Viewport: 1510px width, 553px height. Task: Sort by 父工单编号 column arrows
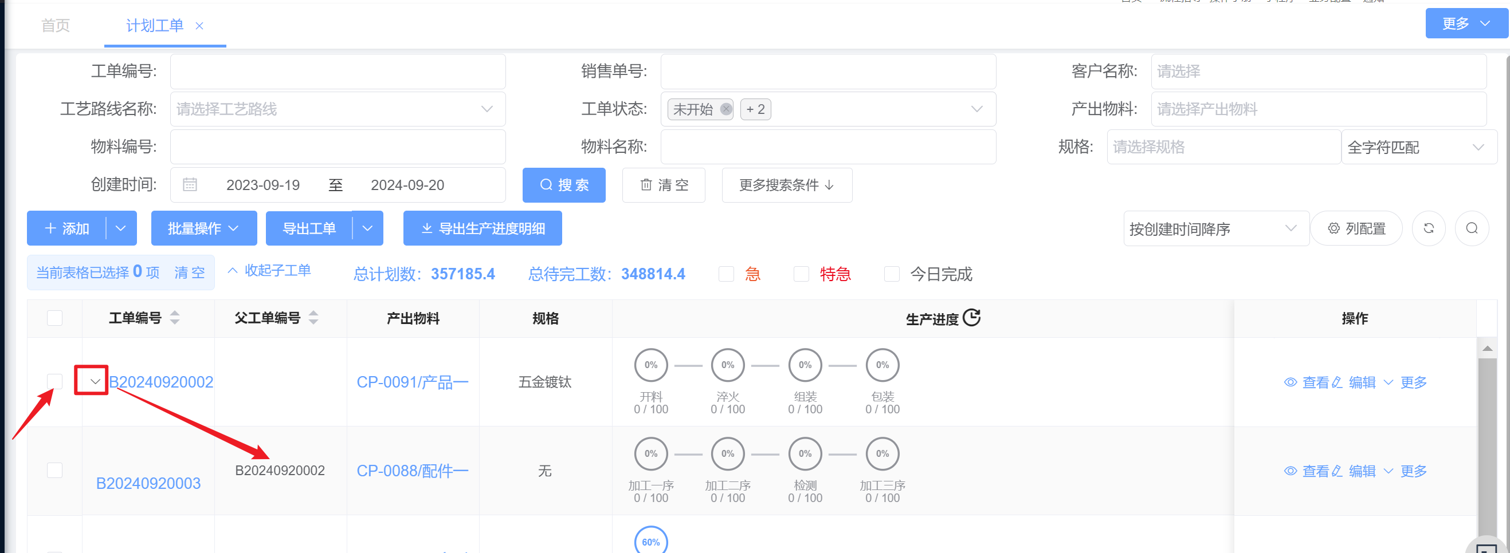pos(313,318)
